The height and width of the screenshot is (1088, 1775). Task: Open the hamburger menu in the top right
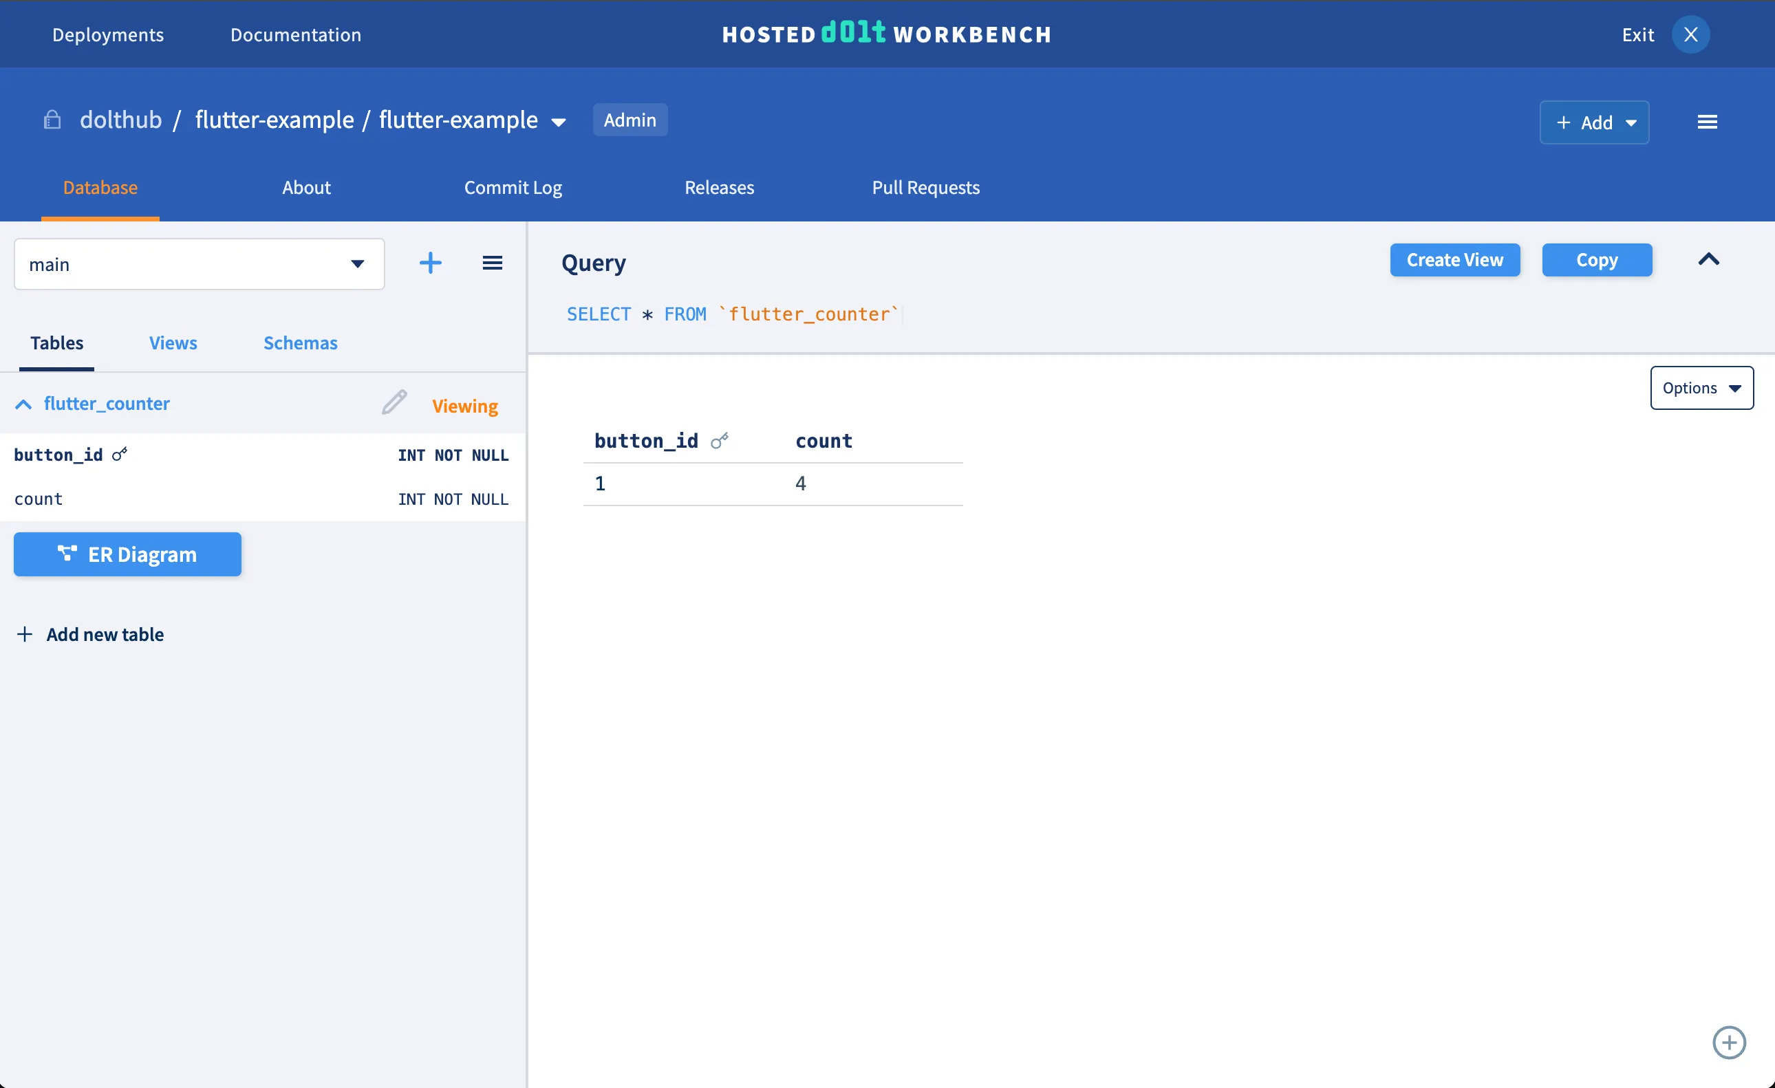click(1708, 121)
